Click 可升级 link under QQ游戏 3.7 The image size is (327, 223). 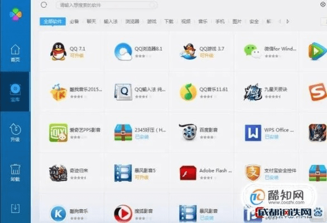coord(206,56)
